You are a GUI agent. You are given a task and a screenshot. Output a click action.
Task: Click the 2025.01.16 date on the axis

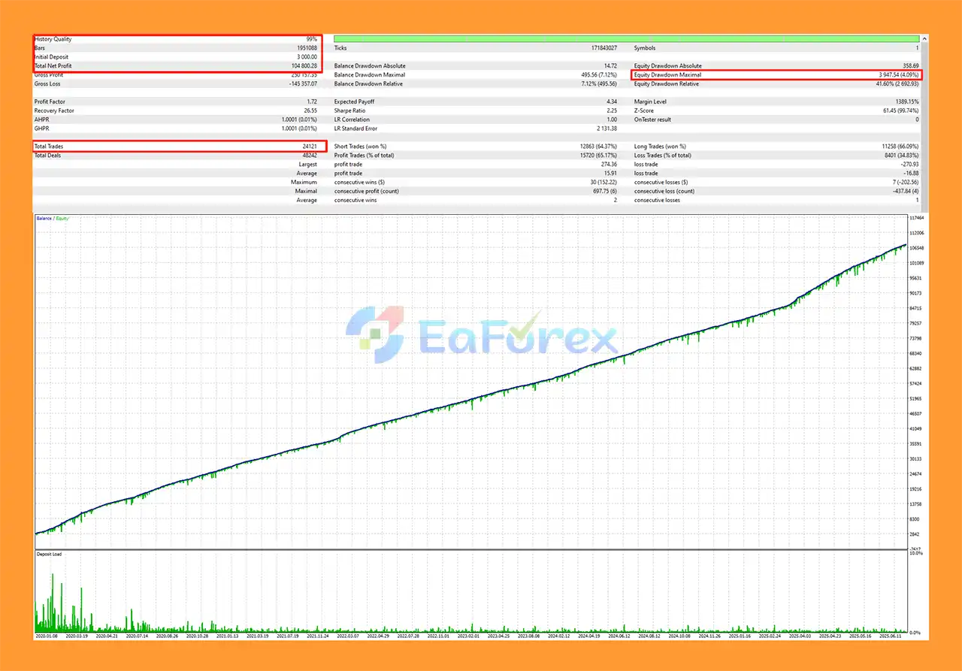738,636
